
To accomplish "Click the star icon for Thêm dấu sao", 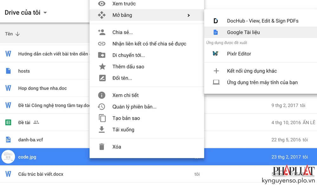I will (102, 67).
